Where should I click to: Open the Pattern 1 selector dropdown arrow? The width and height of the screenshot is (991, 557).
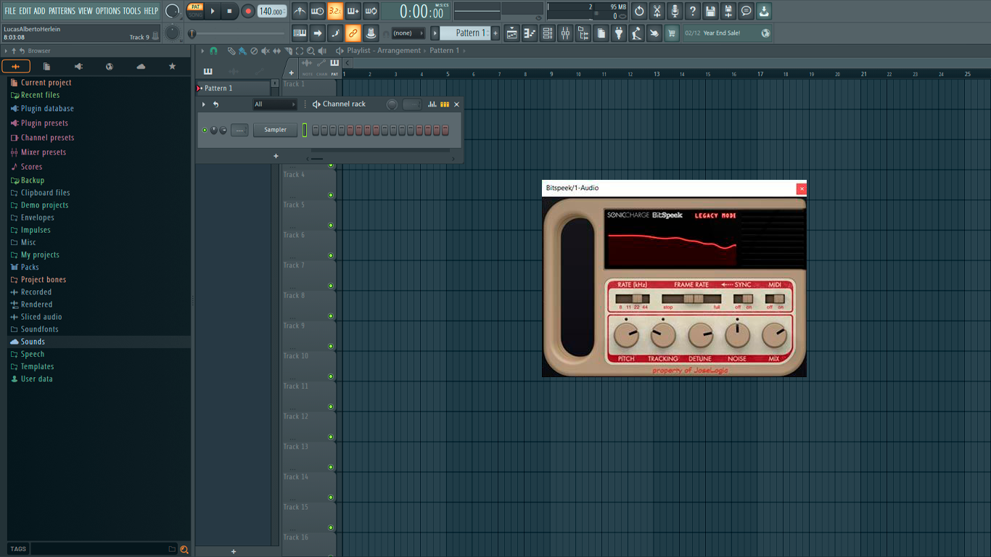[435, 33]
